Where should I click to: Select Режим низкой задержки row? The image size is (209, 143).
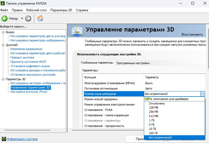114,99
